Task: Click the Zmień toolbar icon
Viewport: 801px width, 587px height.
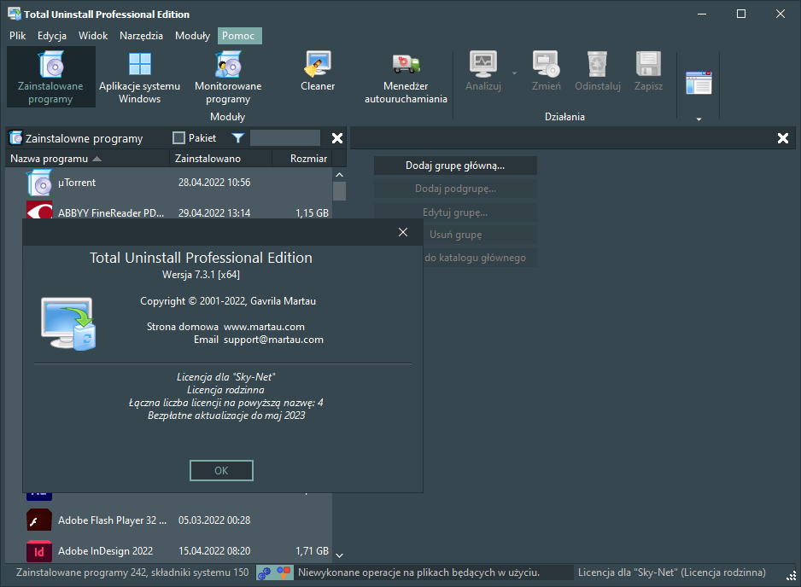Action: tap(546, 65)
